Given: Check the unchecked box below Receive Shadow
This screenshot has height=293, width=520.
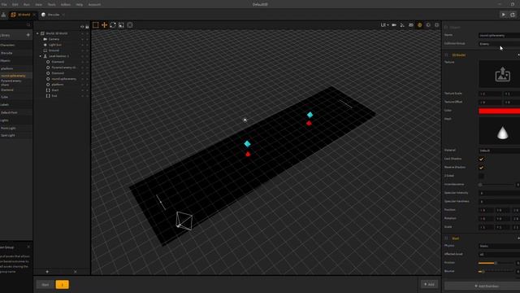Looking at the screenshot, I should tap(481, 176).
